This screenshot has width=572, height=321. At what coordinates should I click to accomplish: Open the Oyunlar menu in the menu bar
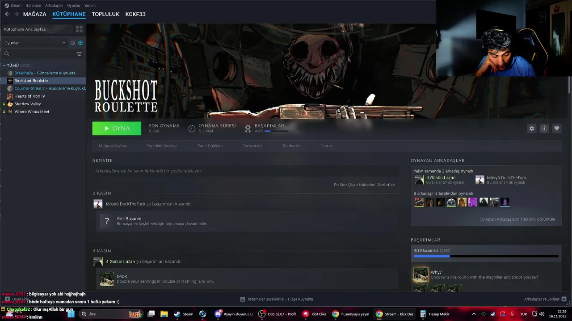click(74, 5)
